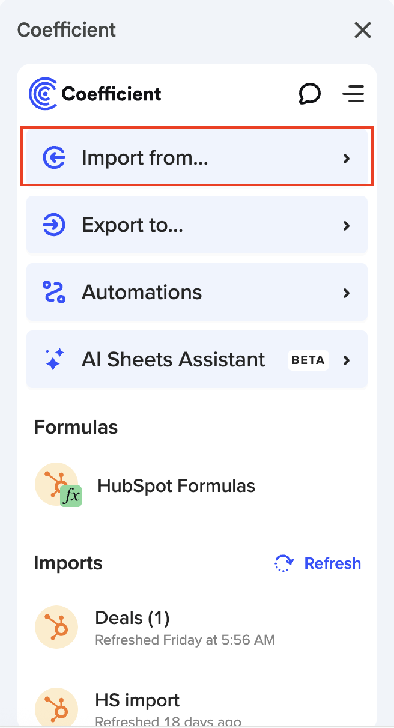Expand the Export to chevron

346,226
